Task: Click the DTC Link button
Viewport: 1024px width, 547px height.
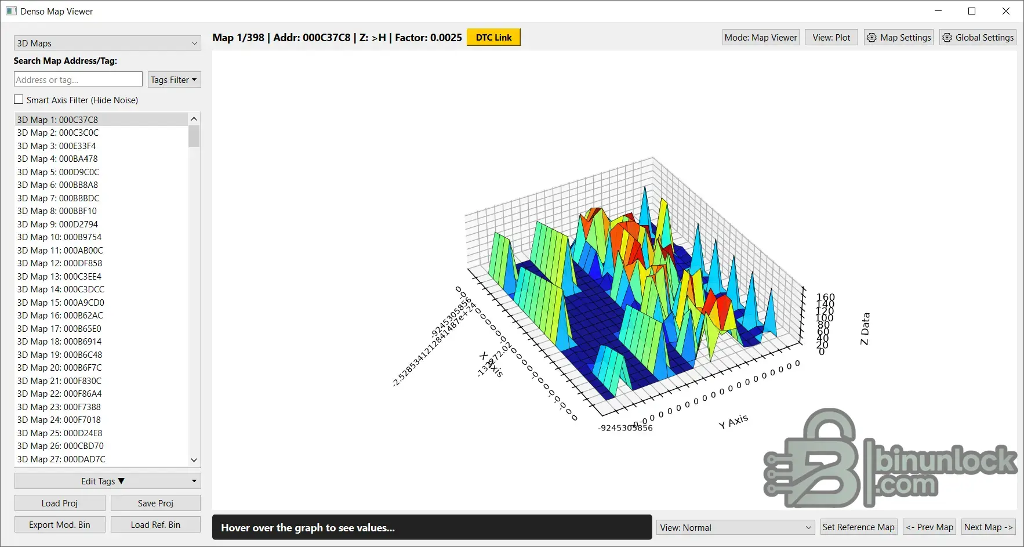Action: [493, 37]
